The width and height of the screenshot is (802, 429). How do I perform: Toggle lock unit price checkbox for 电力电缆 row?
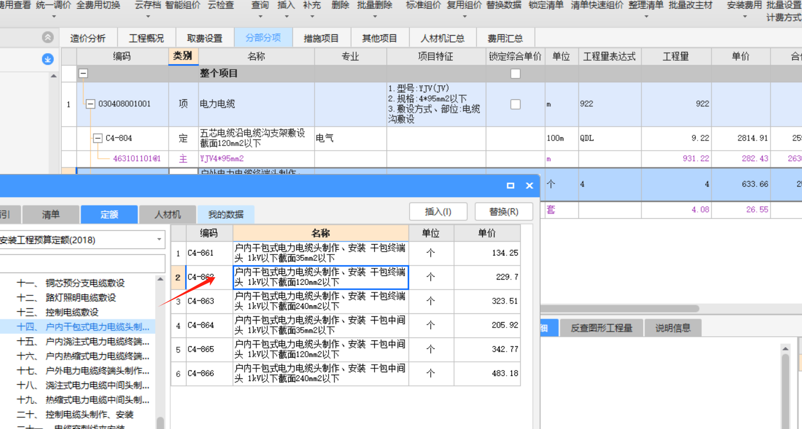515,104
